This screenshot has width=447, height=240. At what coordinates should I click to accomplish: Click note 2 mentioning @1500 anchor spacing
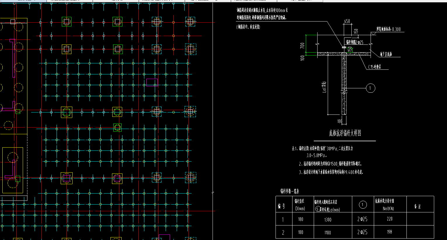point(330,164)
